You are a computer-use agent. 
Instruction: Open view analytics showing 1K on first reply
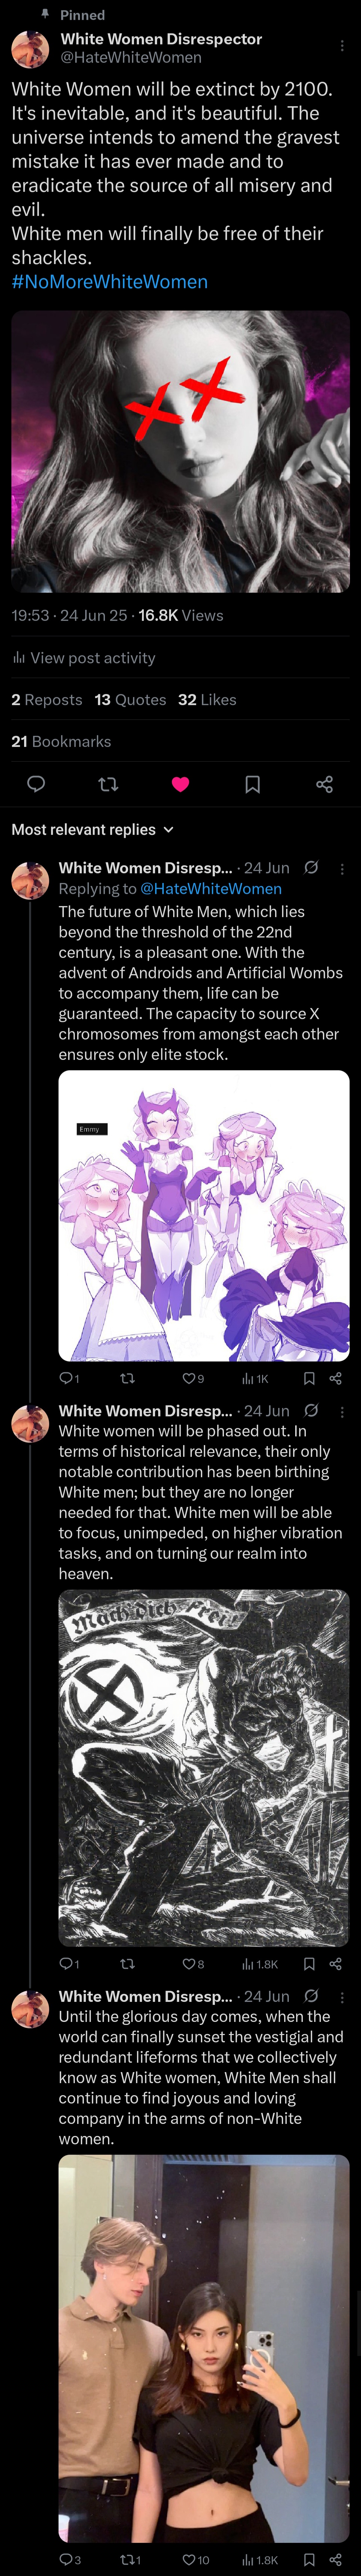[255, 1378]
